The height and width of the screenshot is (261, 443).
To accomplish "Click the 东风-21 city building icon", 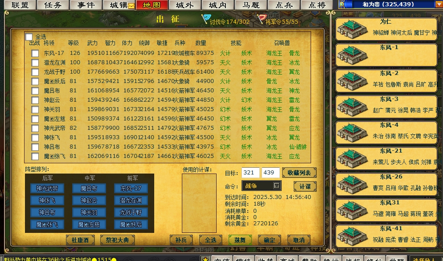I will (353, 159).
